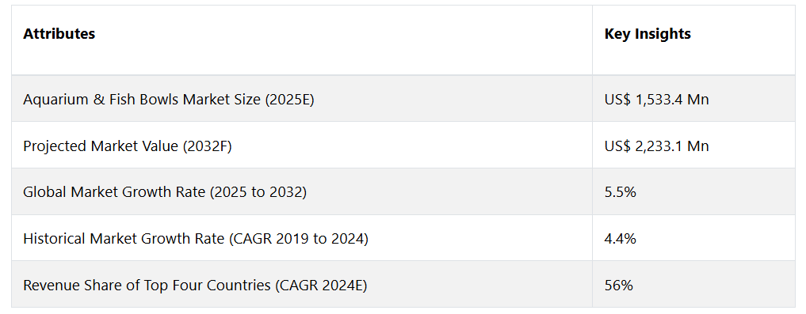The height and width of the screenshot is (314, 806).
Task: Click the text (CAGR 2024E)
Action: pyautogui.click(x=321, y=286)
